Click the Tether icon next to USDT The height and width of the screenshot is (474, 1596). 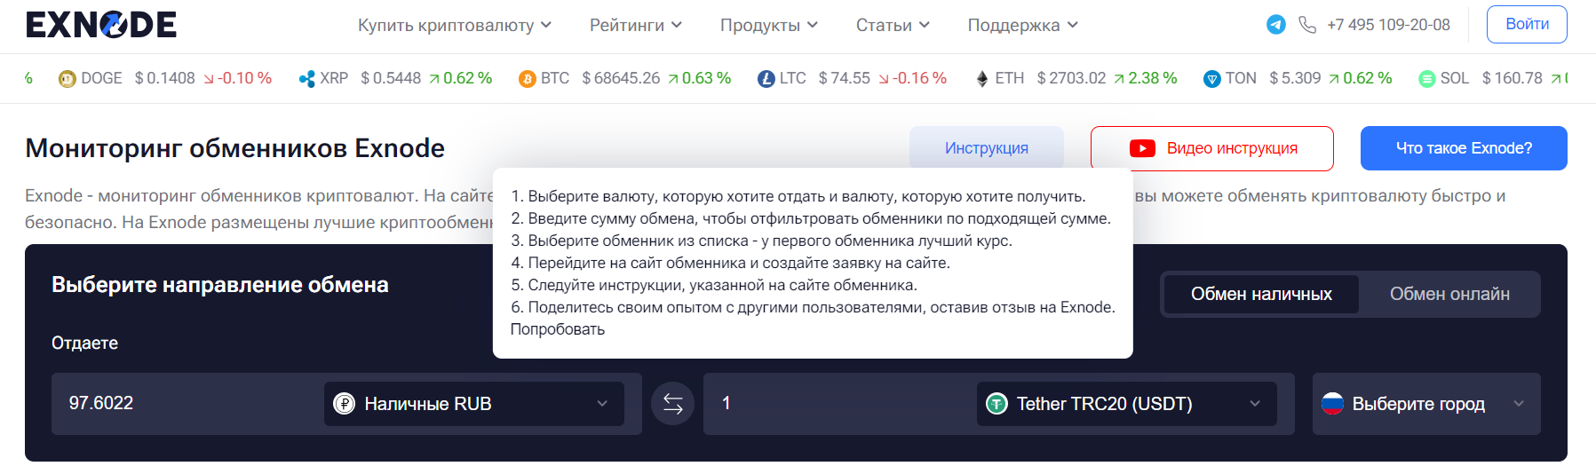coord(997,404)
